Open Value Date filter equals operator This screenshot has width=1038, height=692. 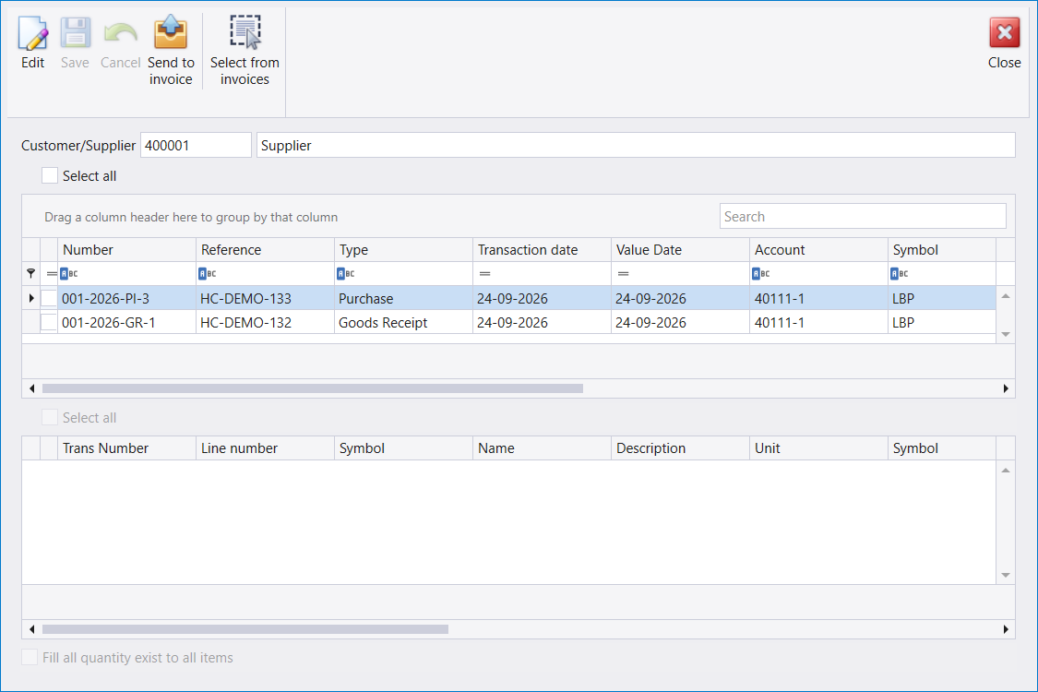(x=624, y=273)
